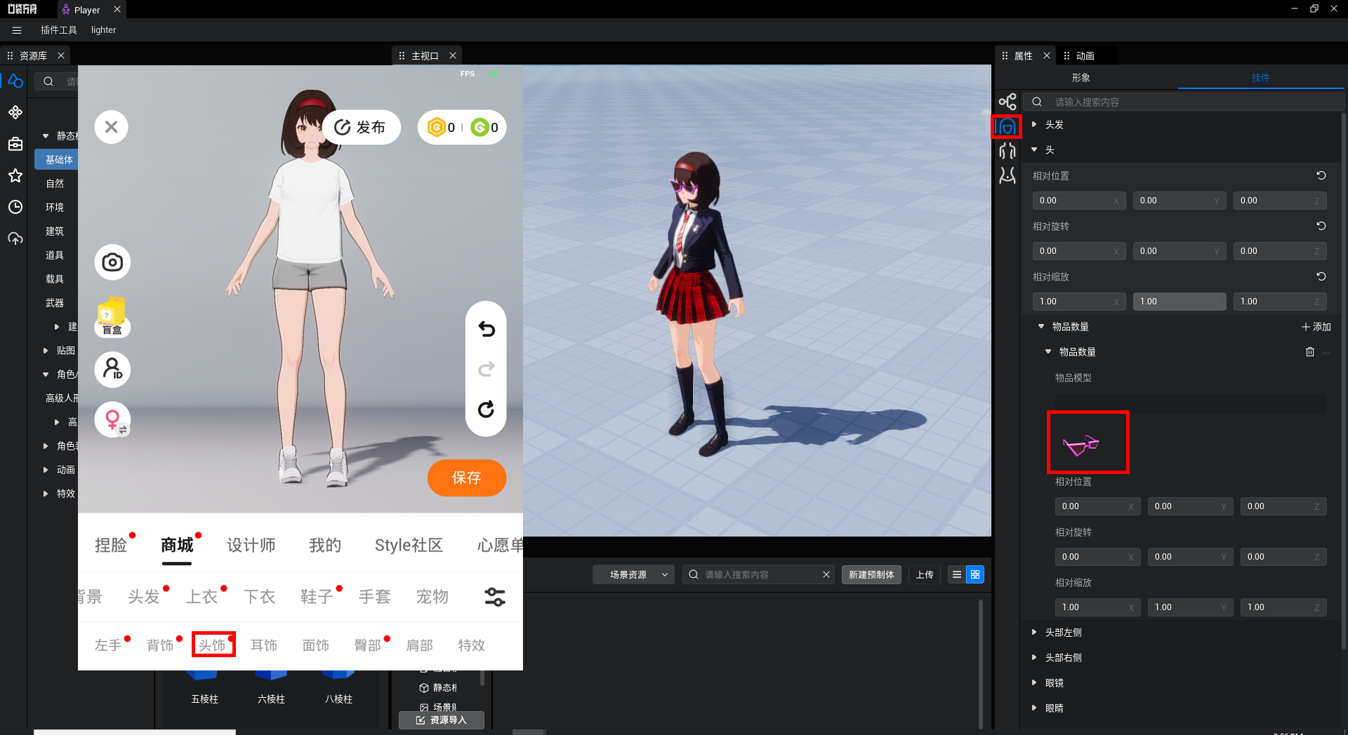Reset the head 相对缩放 values

coord(1321,276)
